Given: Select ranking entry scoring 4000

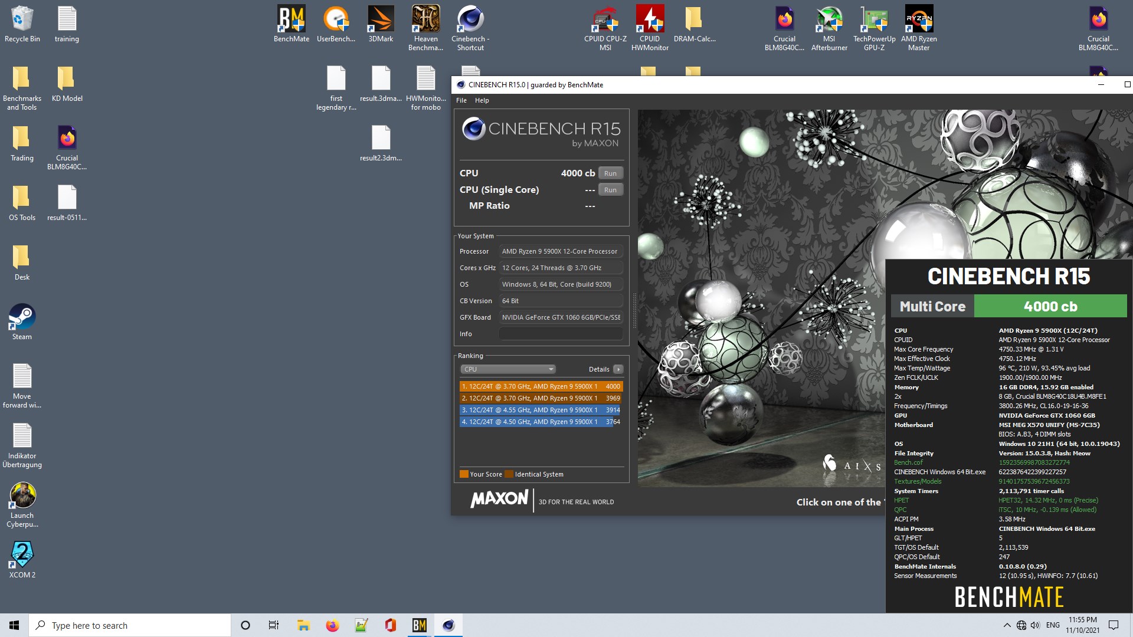Looking at the screenshot, I should pyautogui.click(x=541, y=386).
